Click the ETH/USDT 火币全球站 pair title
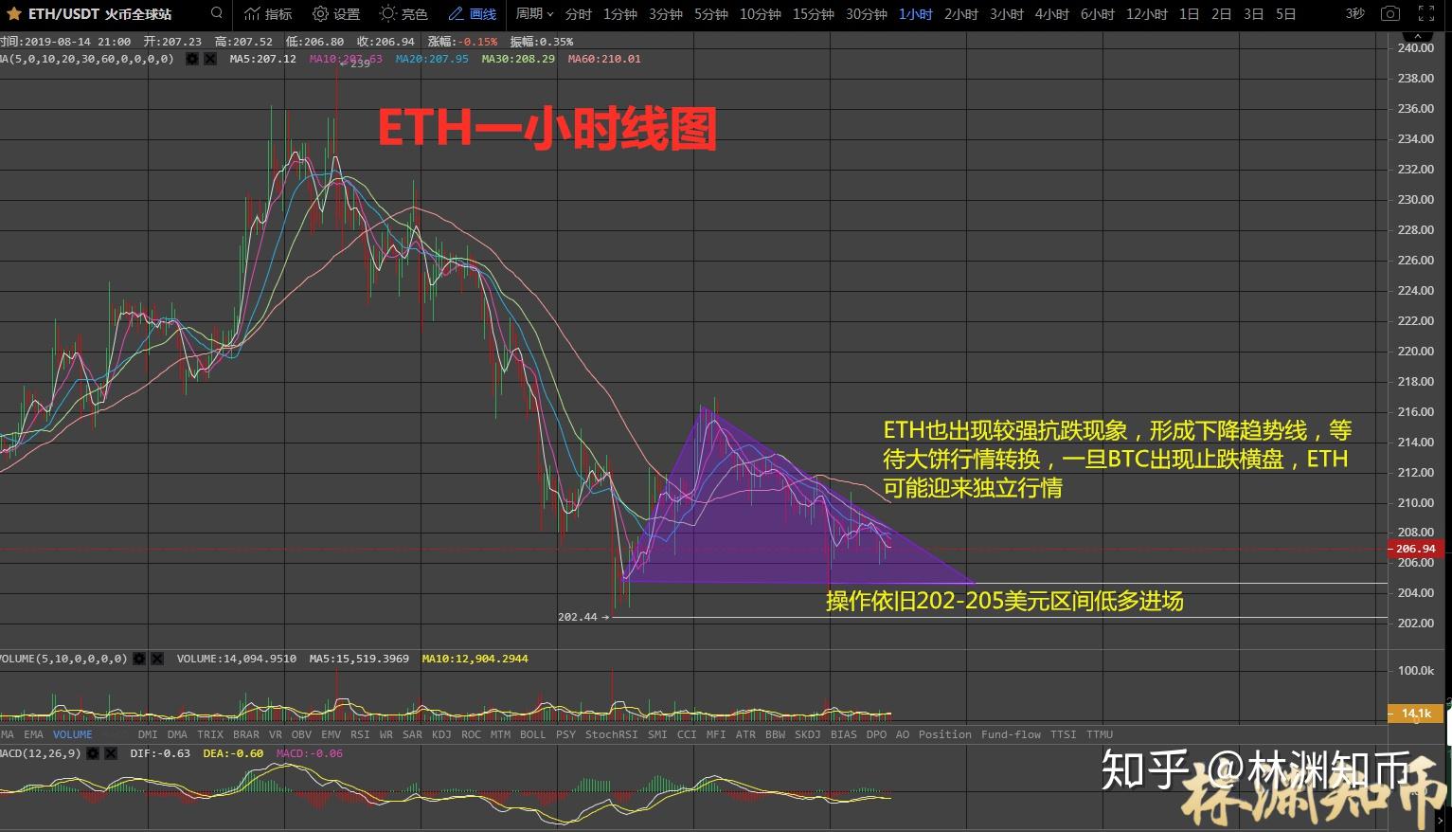 coord(100,14)
